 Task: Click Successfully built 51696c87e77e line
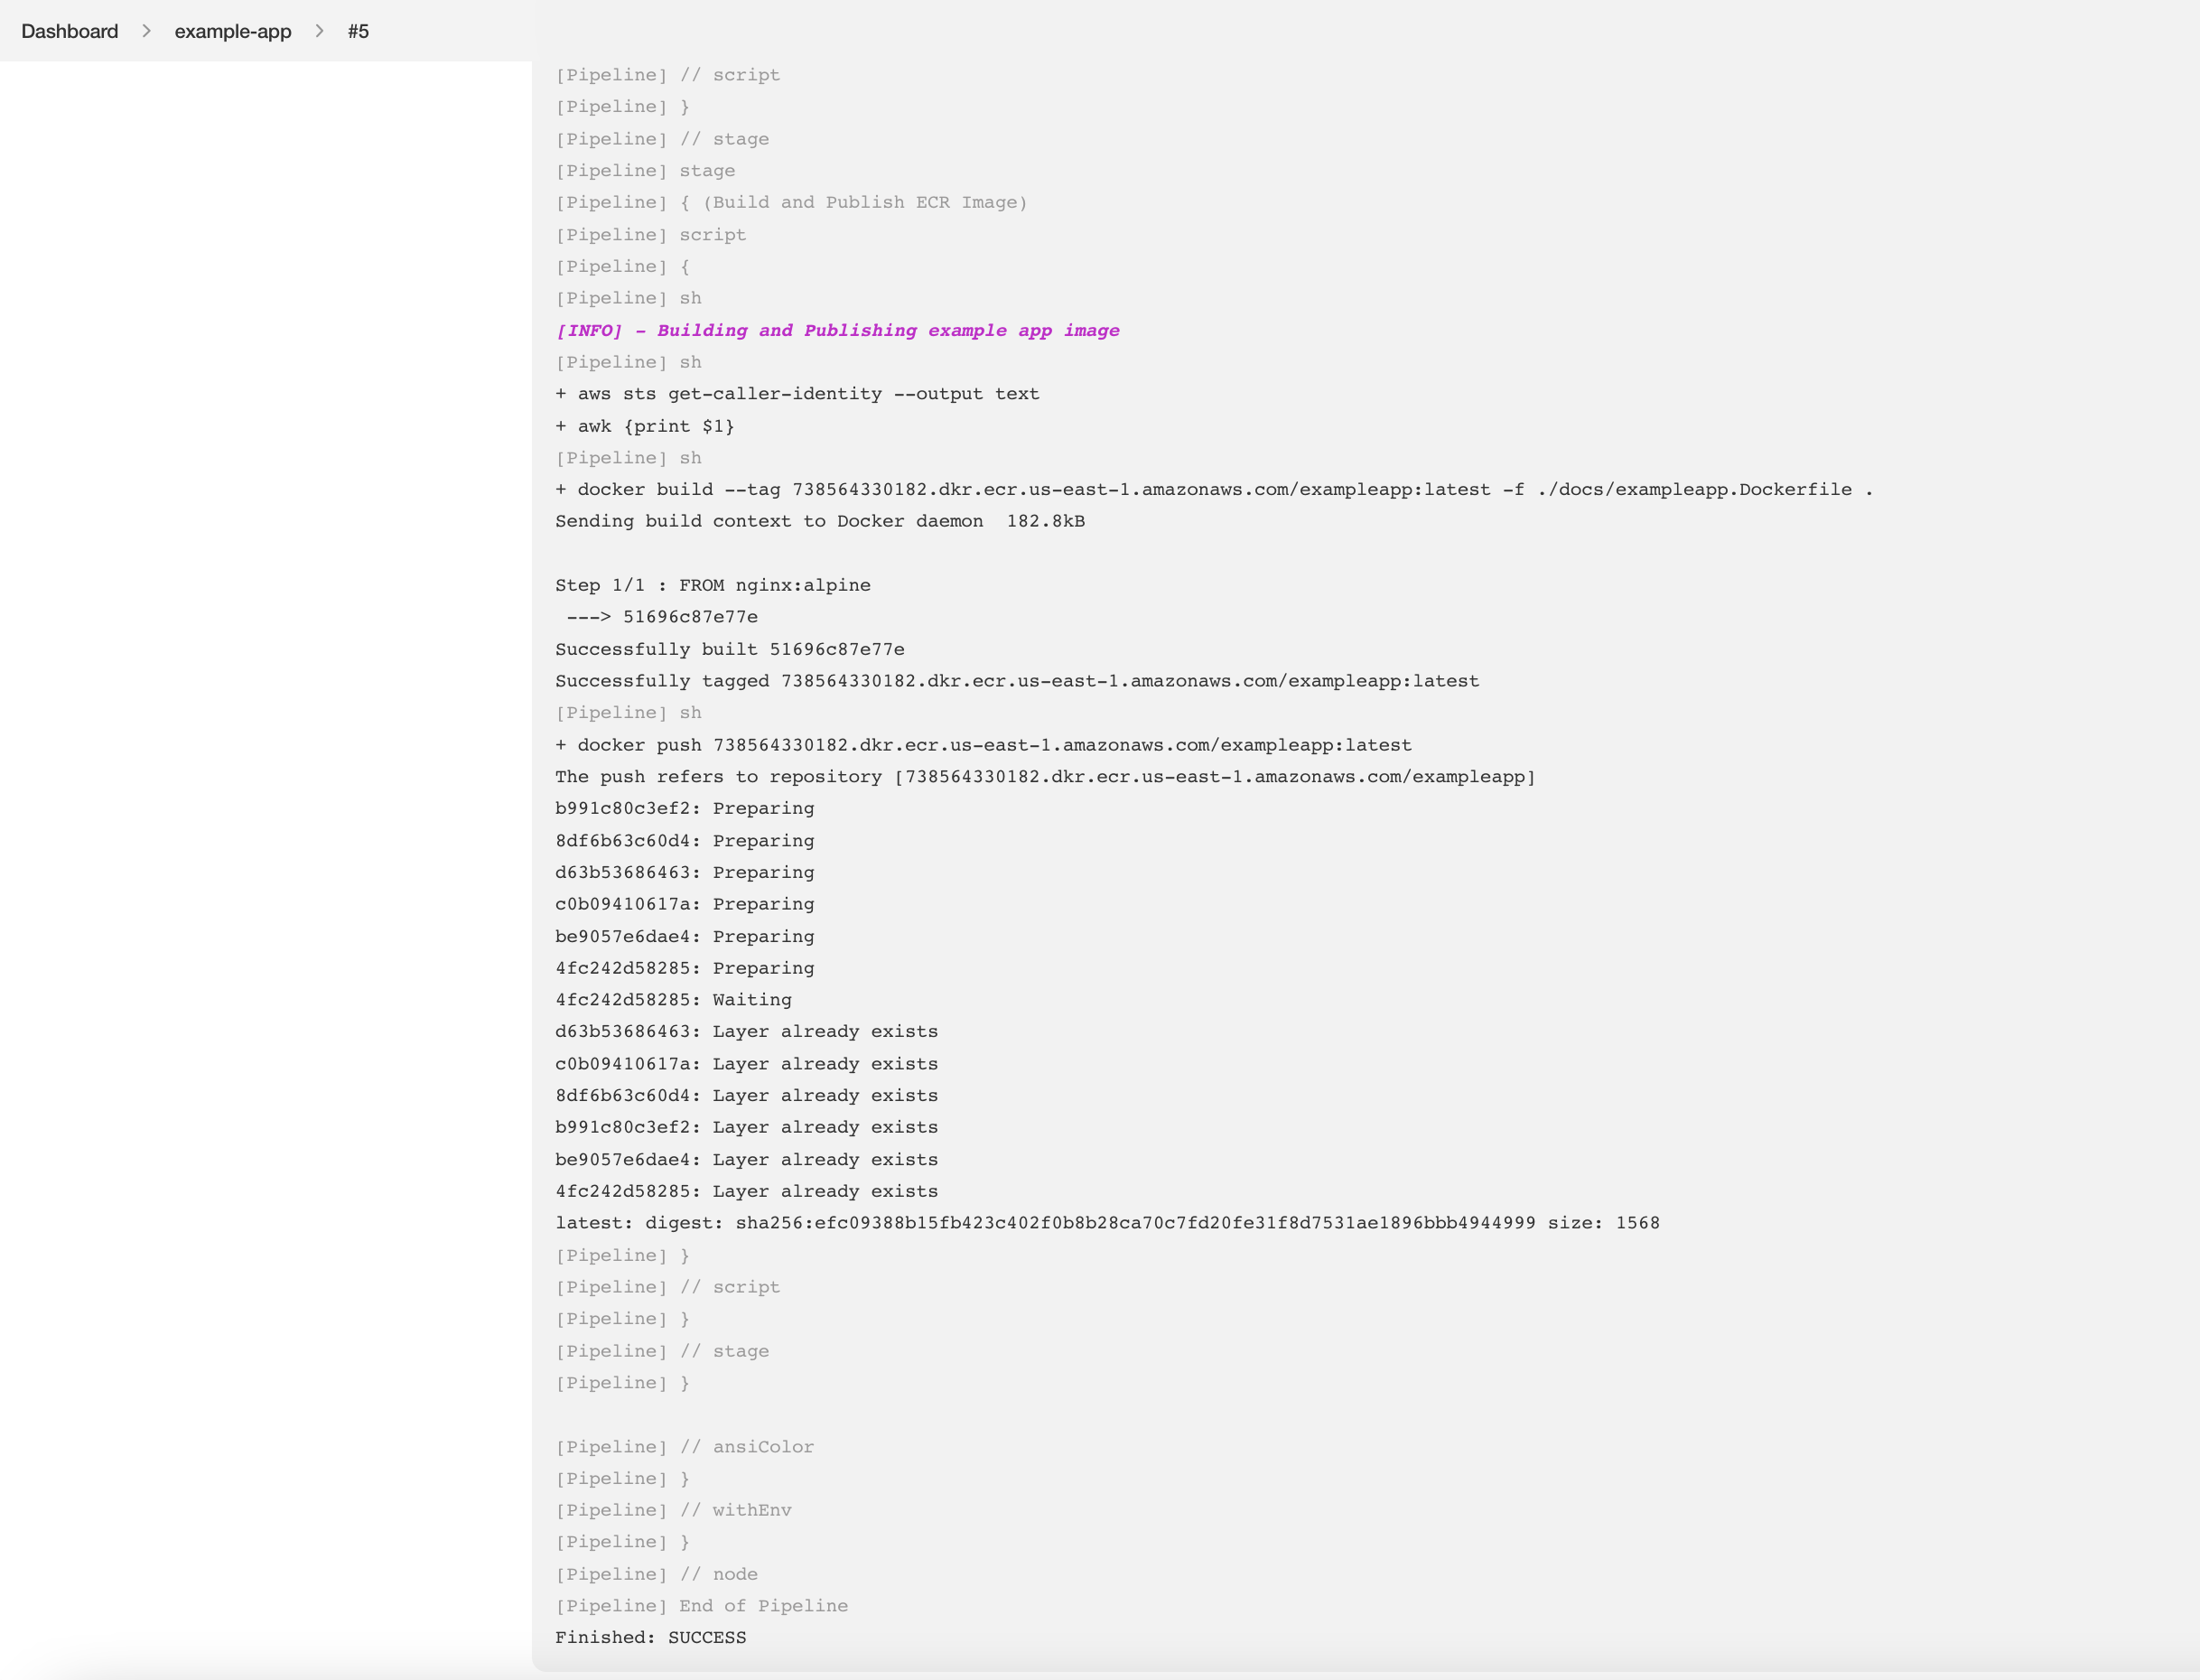[x=730, y=649]
